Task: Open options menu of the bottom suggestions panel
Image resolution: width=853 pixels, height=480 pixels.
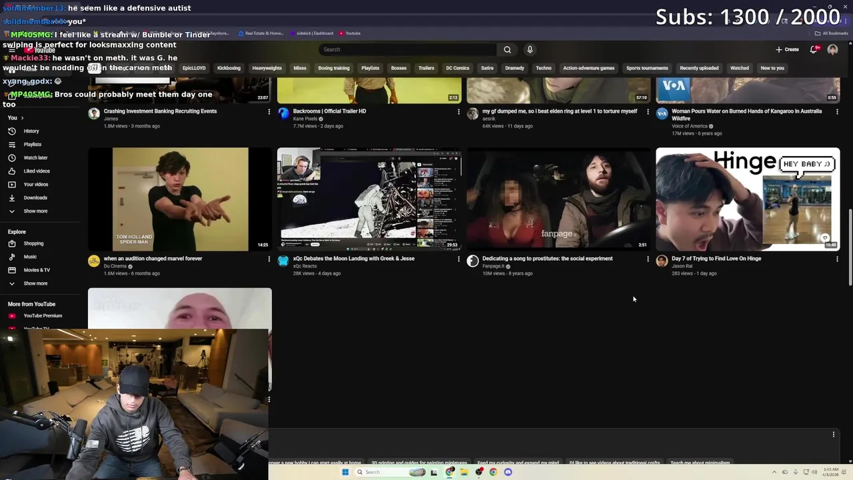Action: tap(833, 435)
